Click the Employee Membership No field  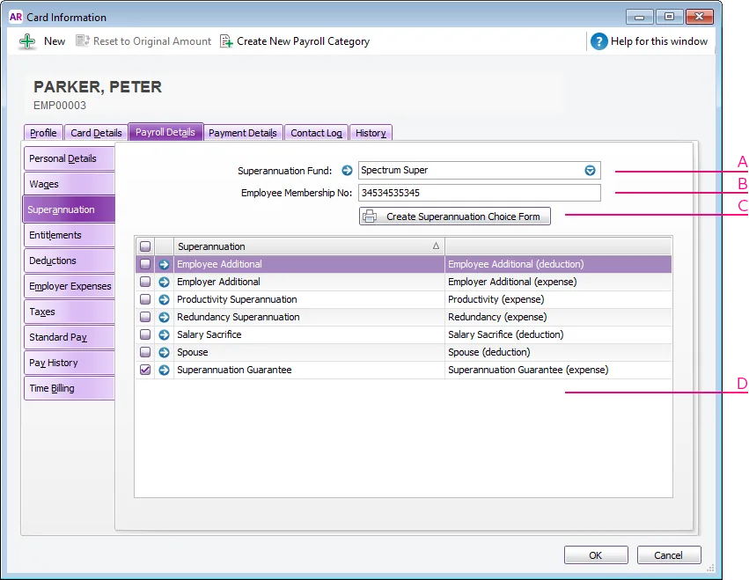[x=479, y=193]
